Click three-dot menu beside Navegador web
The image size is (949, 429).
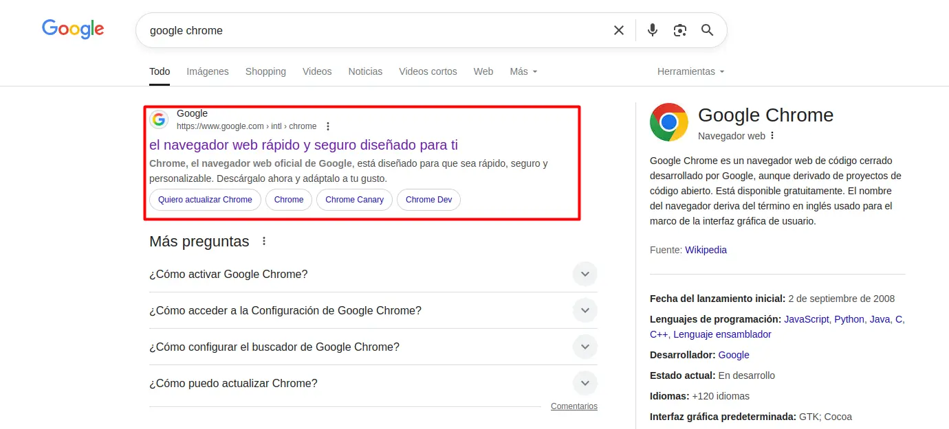click(x=772, y=136)
